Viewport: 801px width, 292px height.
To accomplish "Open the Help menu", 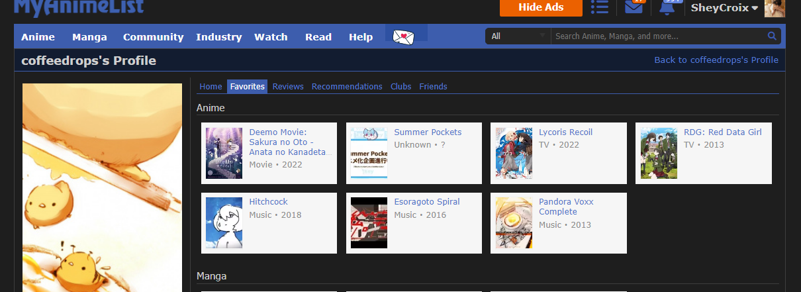I will click(x=361, y=37).
